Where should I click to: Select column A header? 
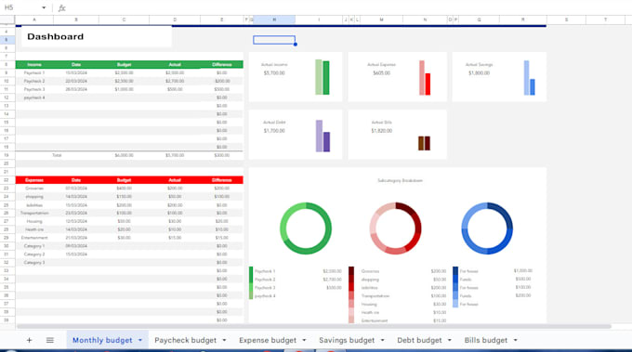tap(34, 20)
